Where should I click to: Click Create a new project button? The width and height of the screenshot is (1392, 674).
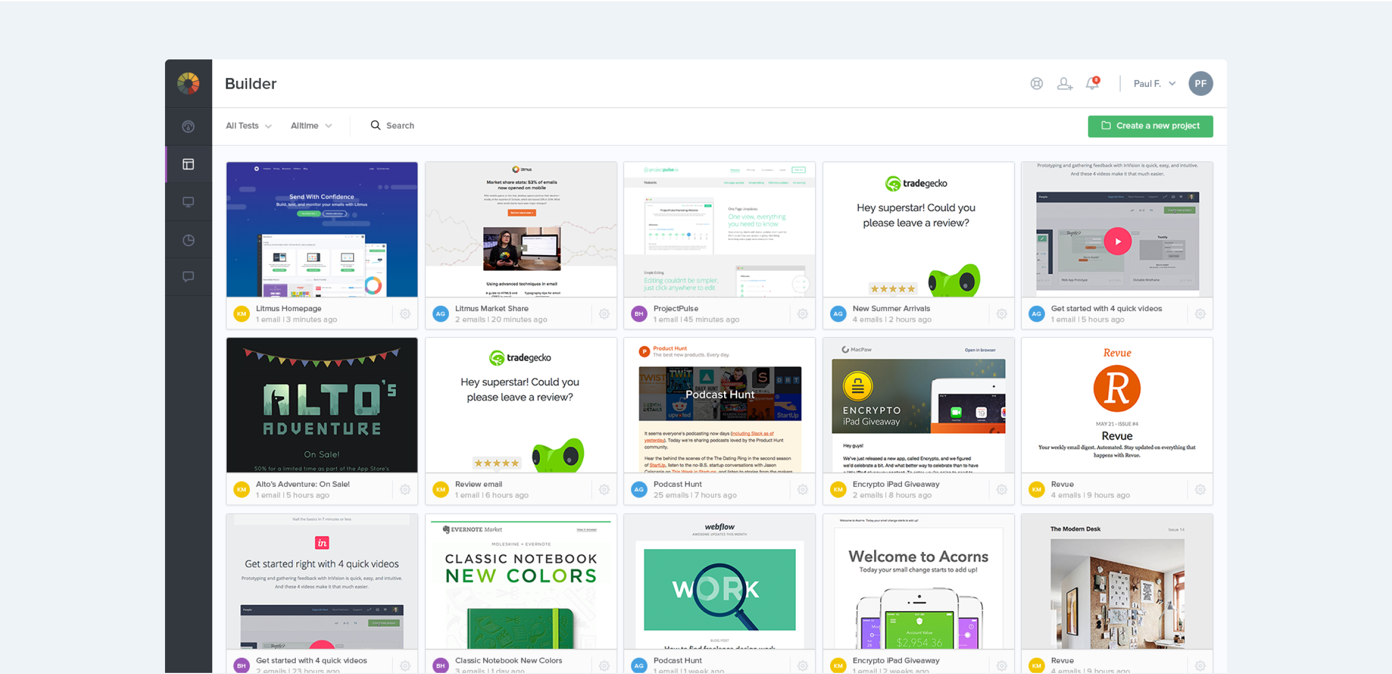click(x=1150, y=126)
